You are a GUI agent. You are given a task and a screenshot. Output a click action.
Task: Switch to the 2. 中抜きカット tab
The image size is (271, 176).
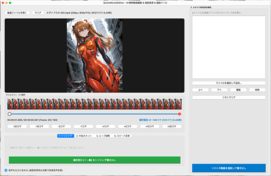coord(84,136)
